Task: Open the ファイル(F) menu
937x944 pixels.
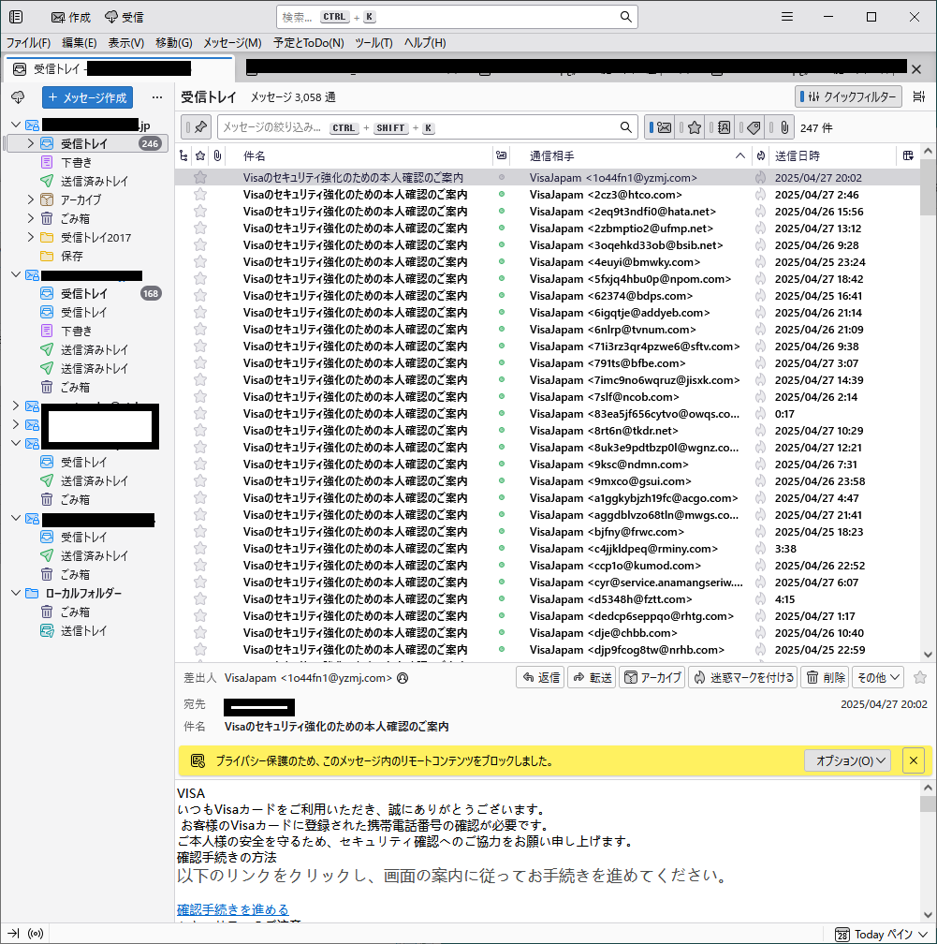Action: click(28, 43)
